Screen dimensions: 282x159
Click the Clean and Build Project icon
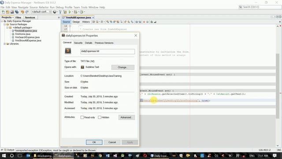coord(65,12)
